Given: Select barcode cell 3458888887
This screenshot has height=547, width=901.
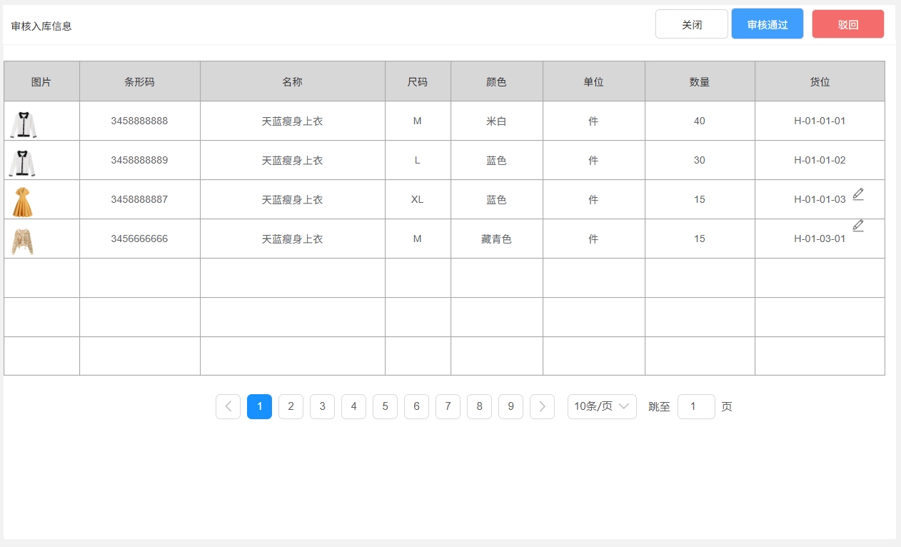Looking at the screenshot, I should coord(139,199).
